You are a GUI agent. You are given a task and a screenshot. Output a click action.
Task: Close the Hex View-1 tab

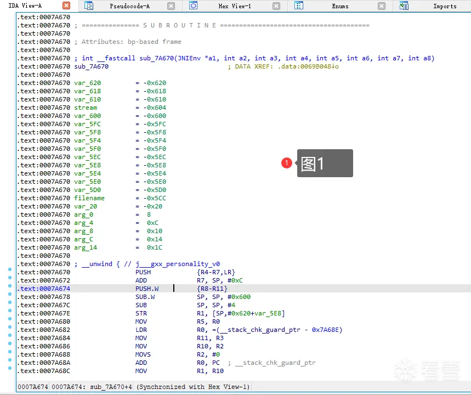tap(276, 6)
